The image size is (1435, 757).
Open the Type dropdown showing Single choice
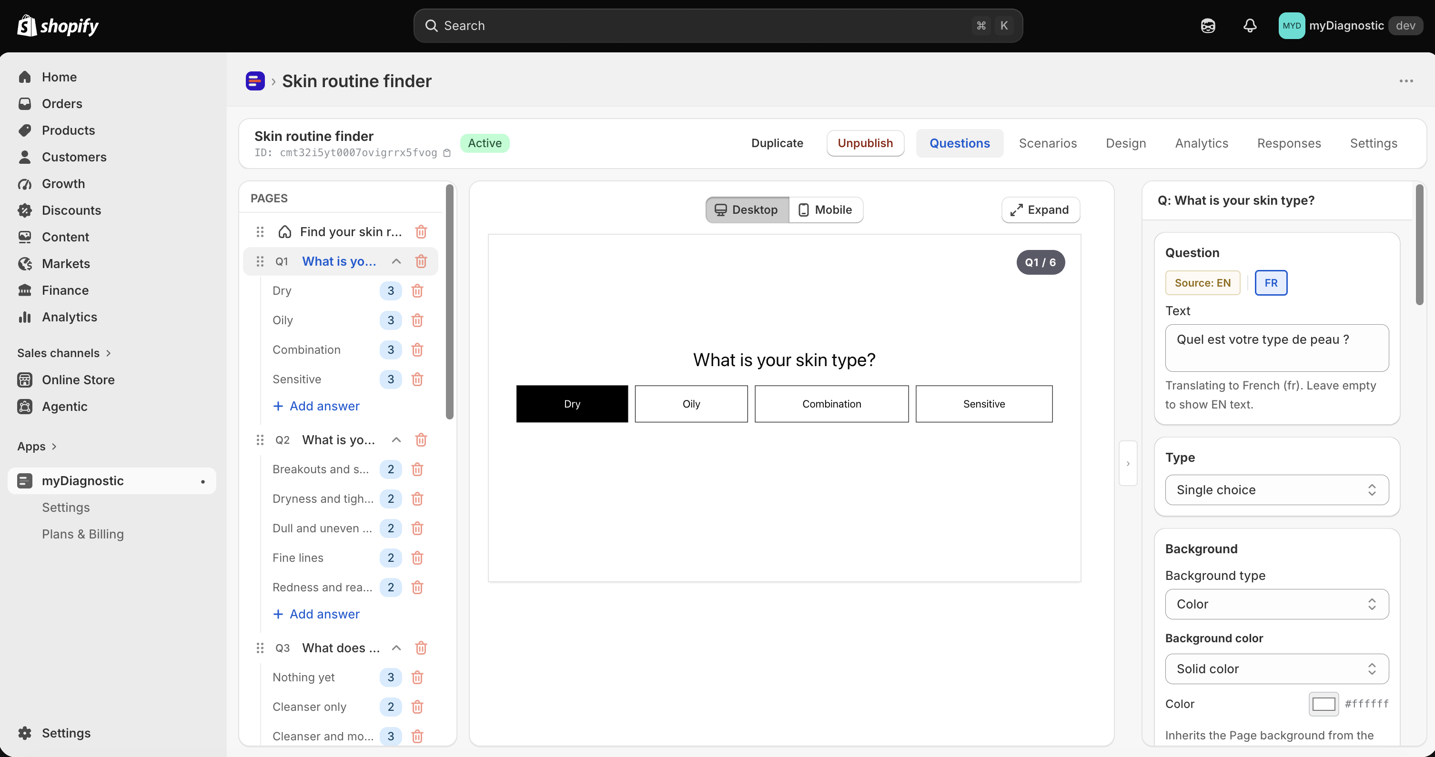pyautogui.click(x=1276, y=490)
